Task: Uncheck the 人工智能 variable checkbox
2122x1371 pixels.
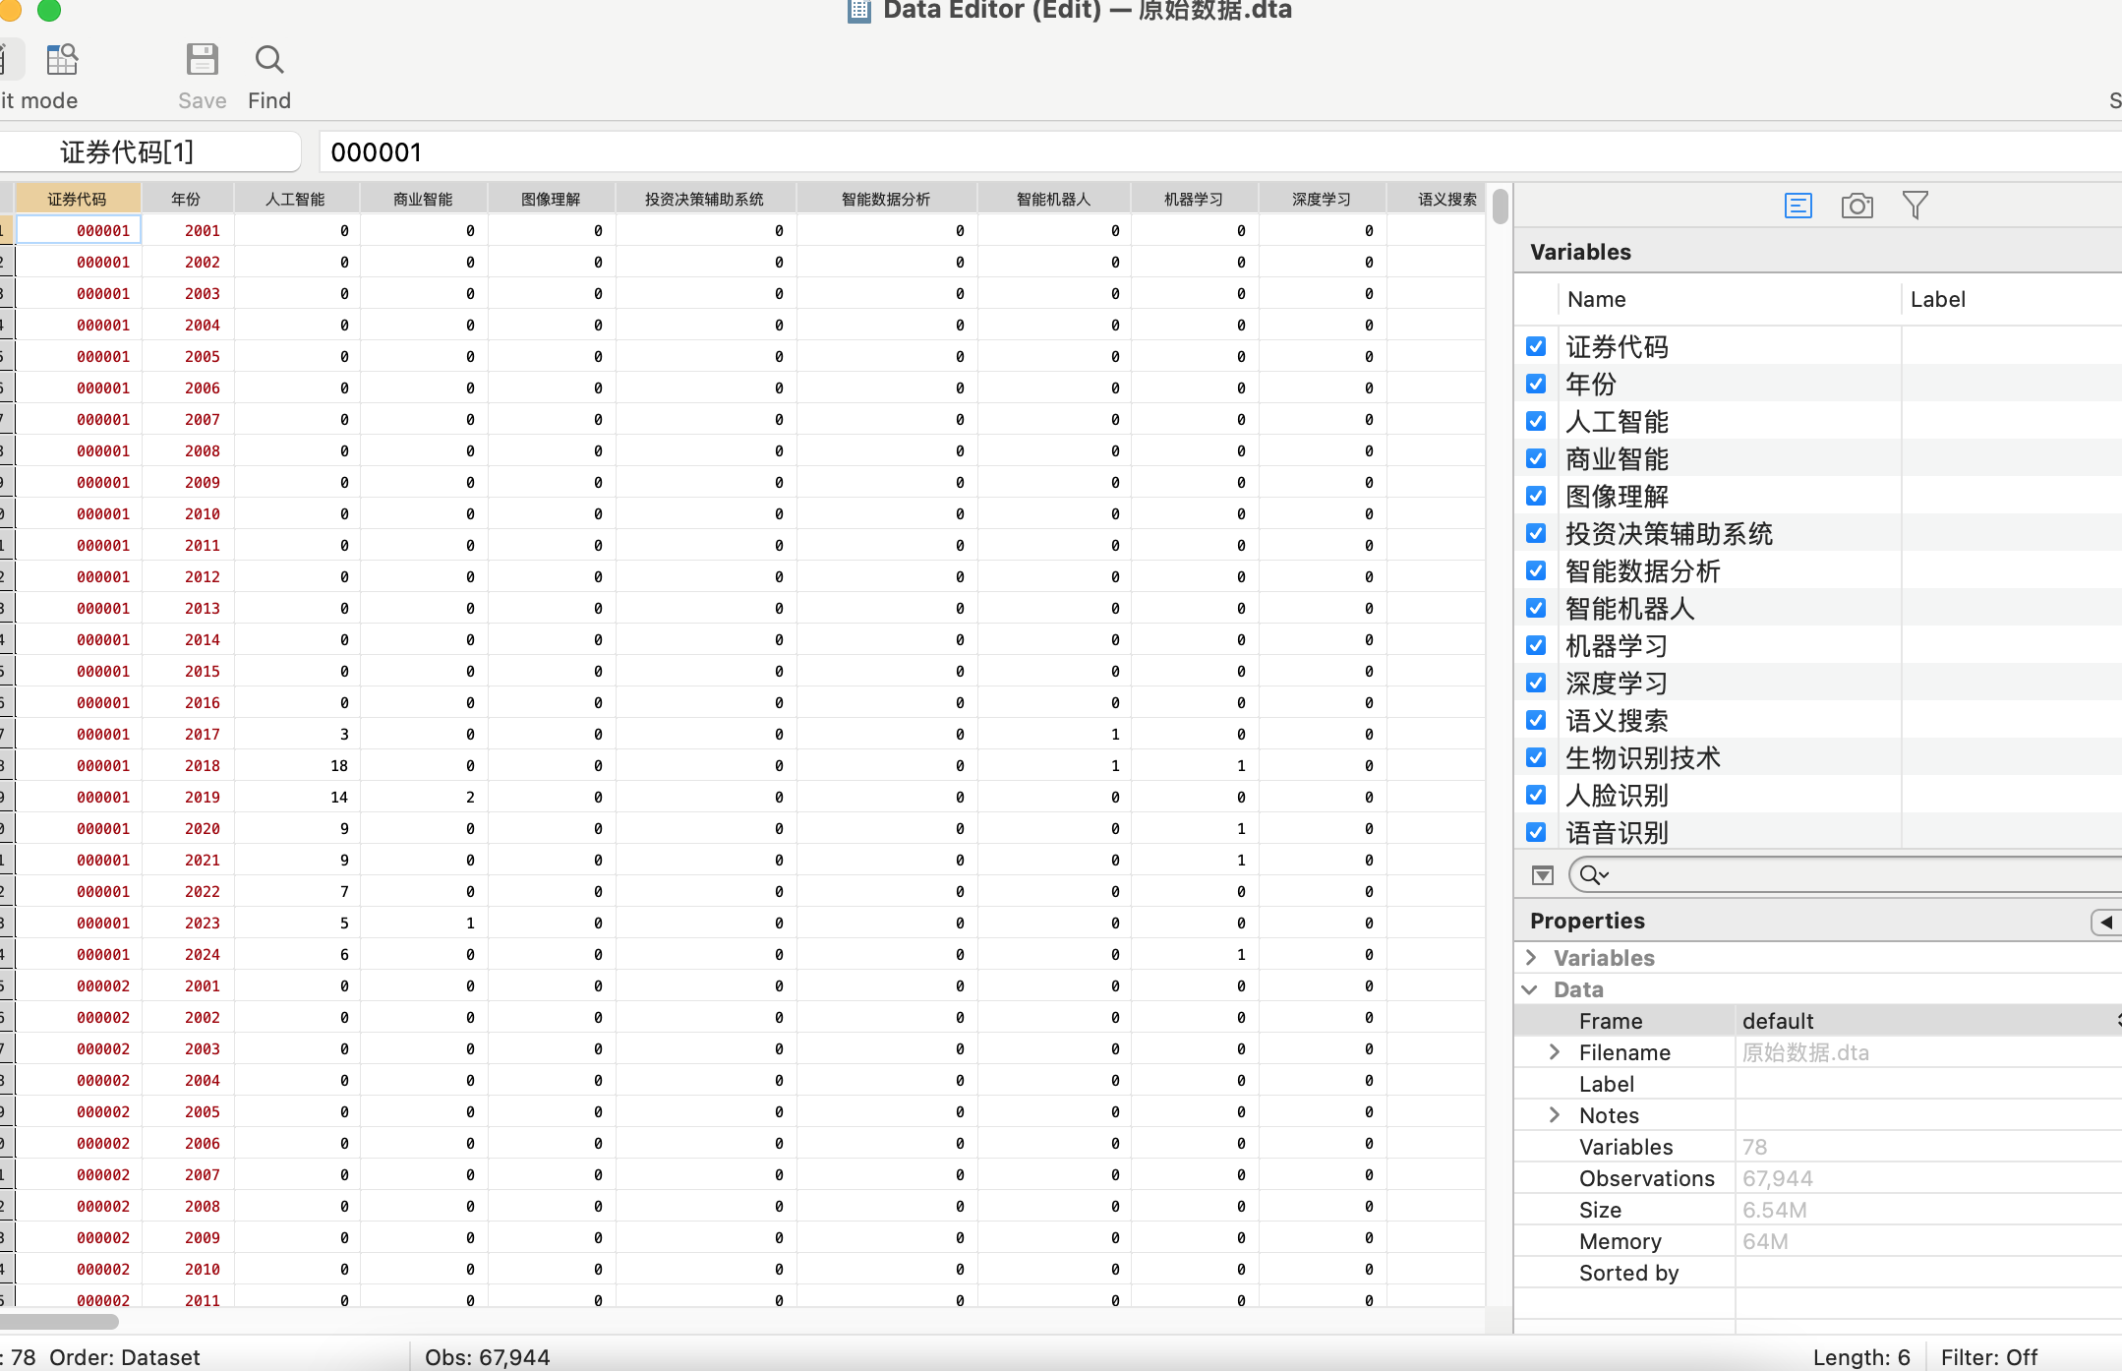Action: 1536,421
